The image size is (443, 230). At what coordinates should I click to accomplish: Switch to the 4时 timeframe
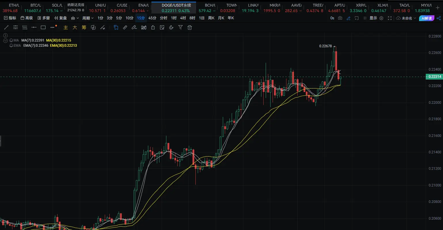(183, 18)
